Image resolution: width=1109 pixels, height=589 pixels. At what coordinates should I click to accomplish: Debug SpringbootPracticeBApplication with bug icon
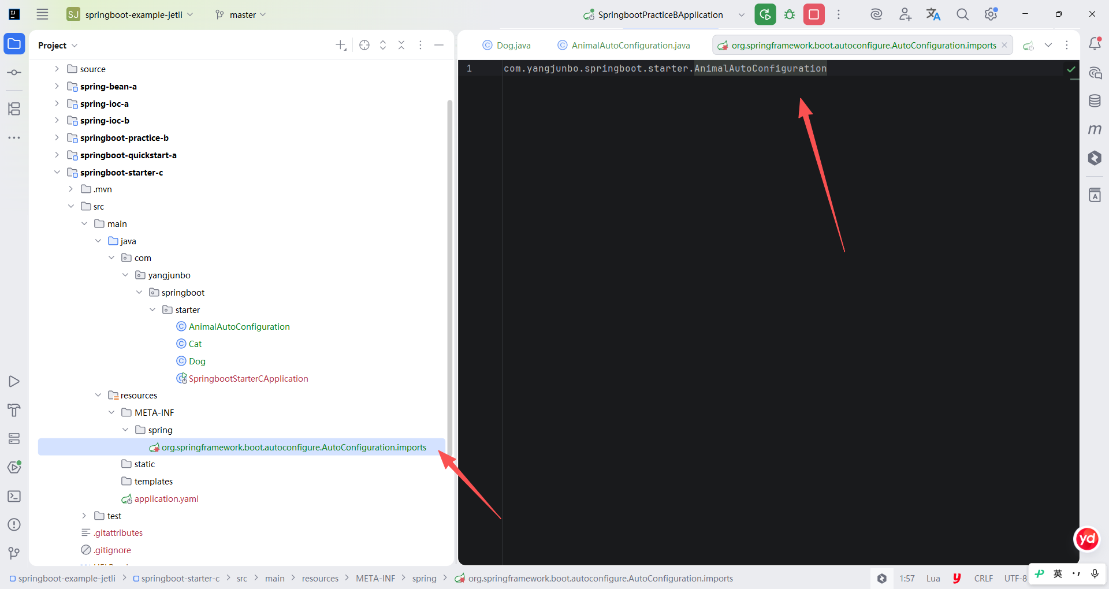click(790, 14)
